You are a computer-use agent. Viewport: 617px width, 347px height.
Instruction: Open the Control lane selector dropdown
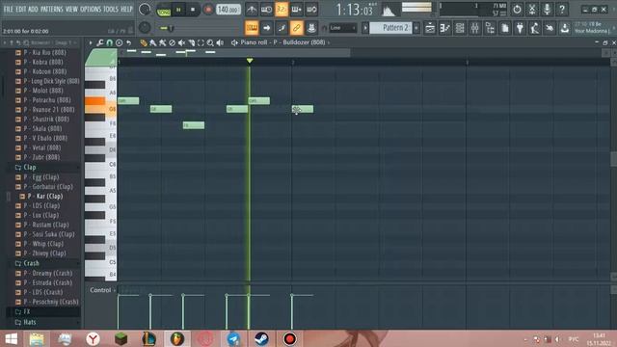[x=102, y=290]
